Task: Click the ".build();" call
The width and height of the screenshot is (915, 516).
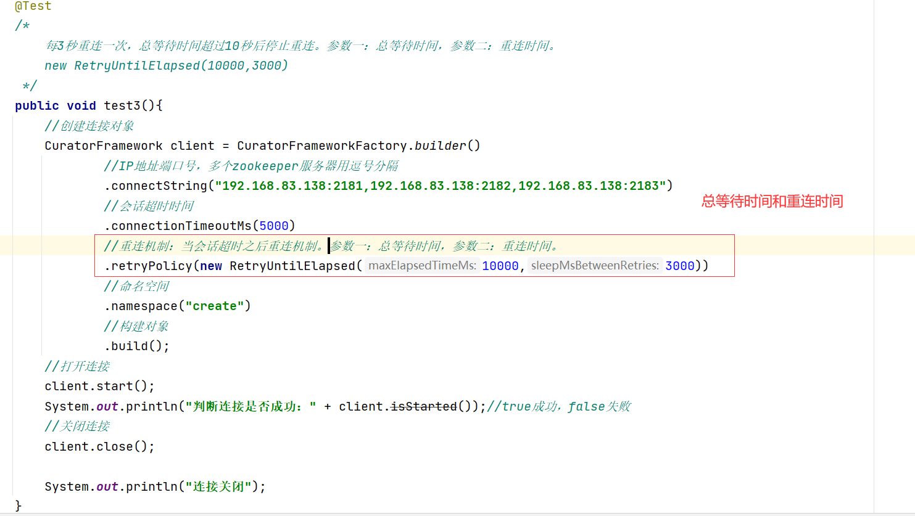Action: click(137, 346)
